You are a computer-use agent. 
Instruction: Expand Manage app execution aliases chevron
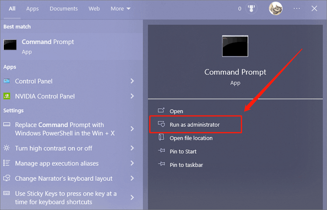(132, 163)
